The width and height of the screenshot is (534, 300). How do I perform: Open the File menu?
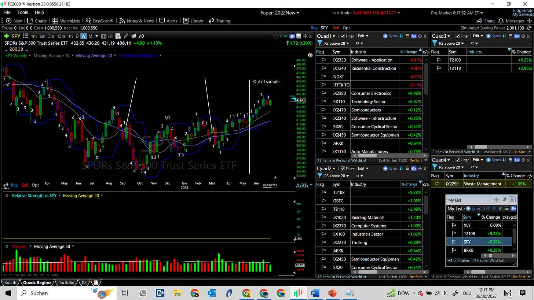7,12
